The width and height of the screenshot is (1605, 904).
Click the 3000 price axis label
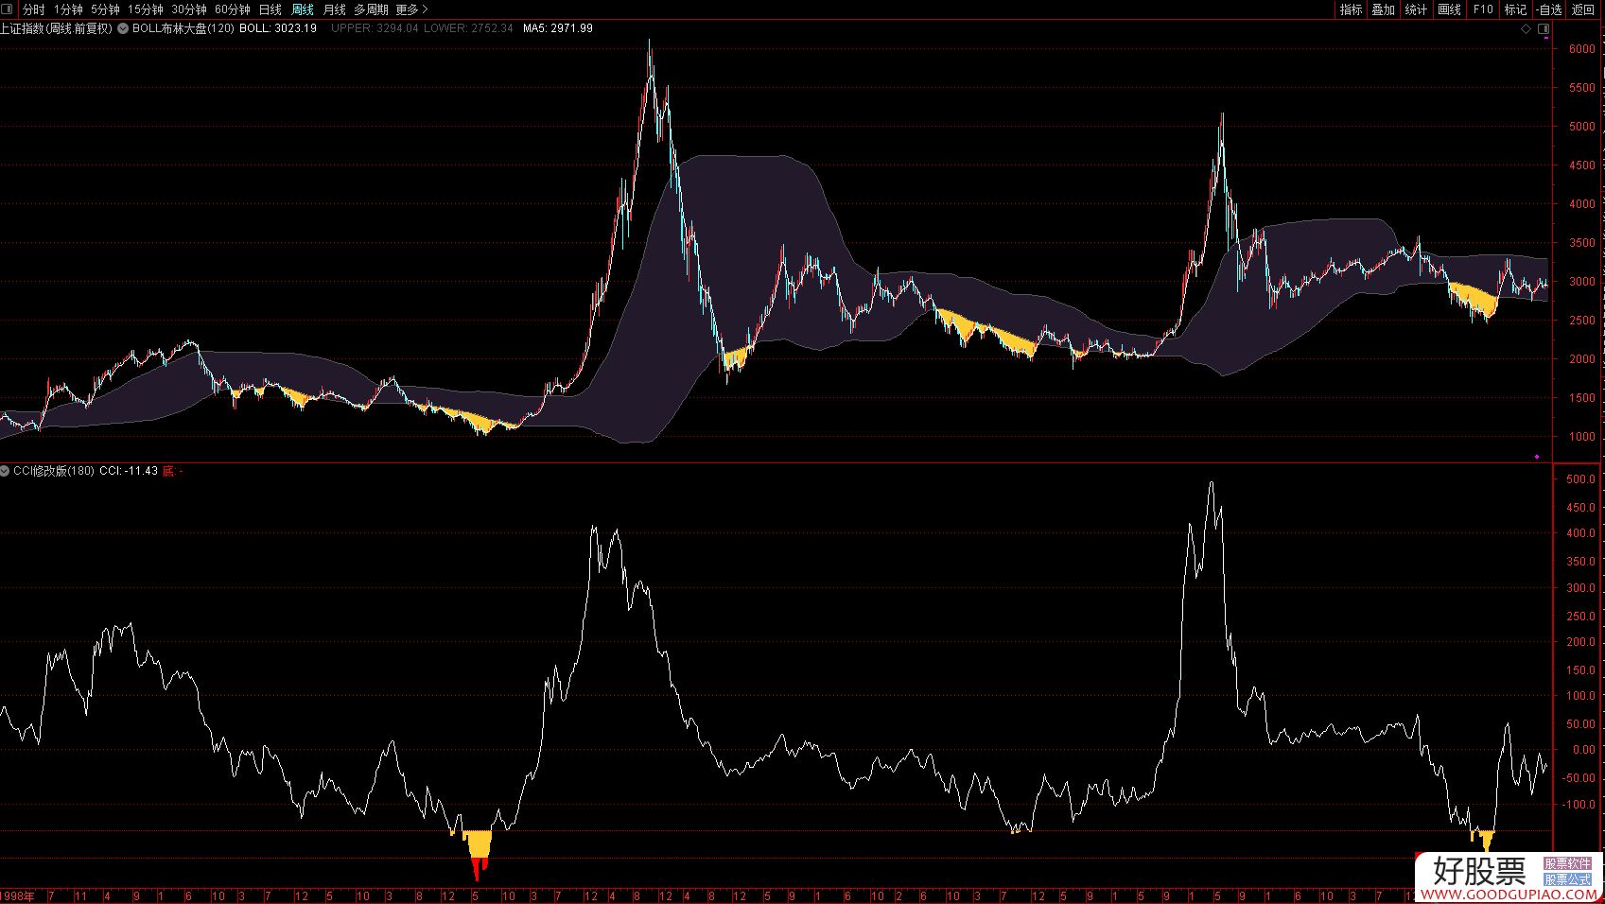coord(1581,282)
